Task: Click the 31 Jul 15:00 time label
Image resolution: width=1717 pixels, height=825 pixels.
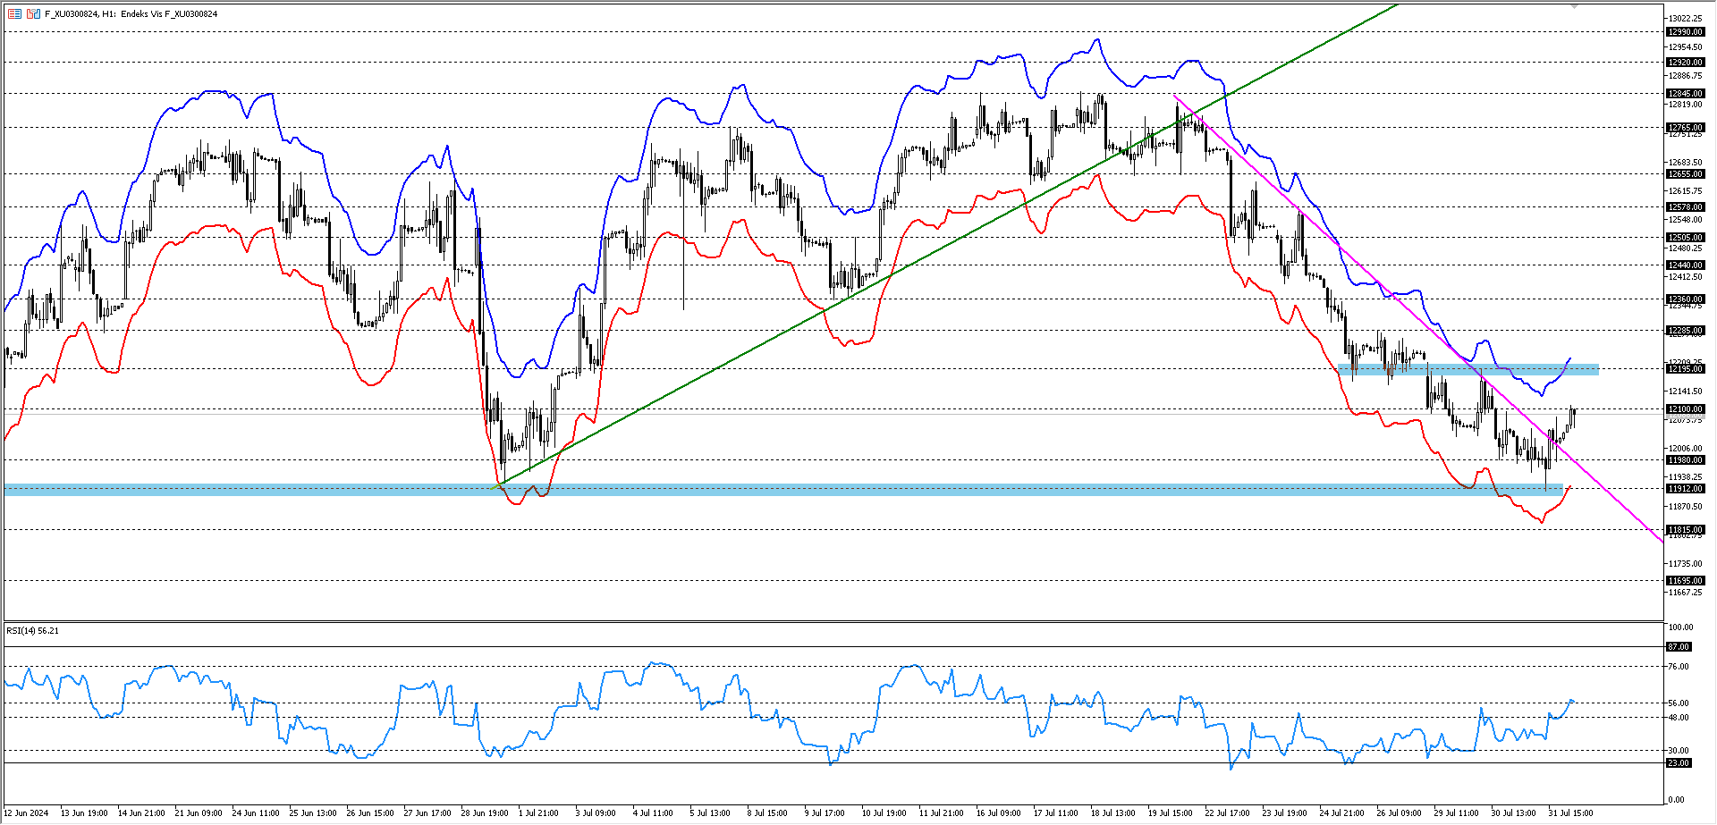Action: (1570, 813)
